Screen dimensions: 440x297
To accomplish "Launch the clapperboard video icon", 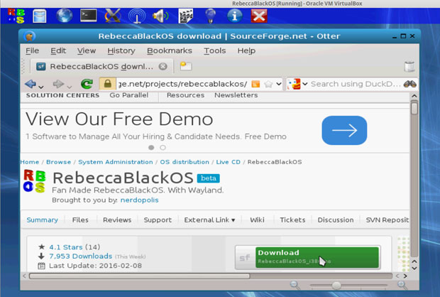I will coord(185,16).
